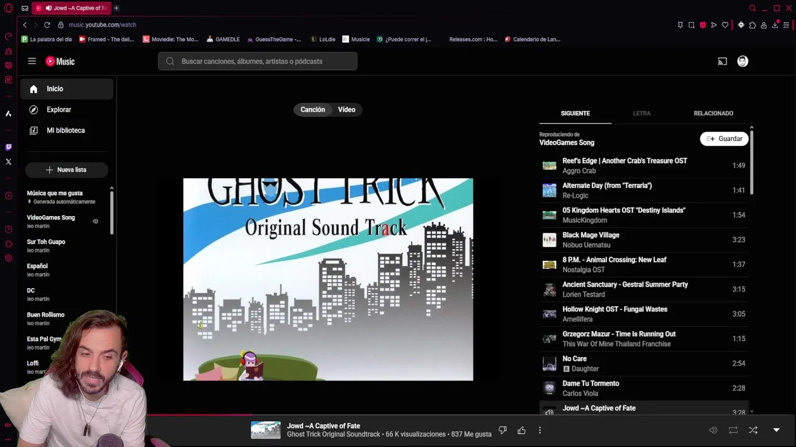This screenshot has height=447, width=796.
Task: Open the three-dot song options menu
Action: (x=540, y=430)
